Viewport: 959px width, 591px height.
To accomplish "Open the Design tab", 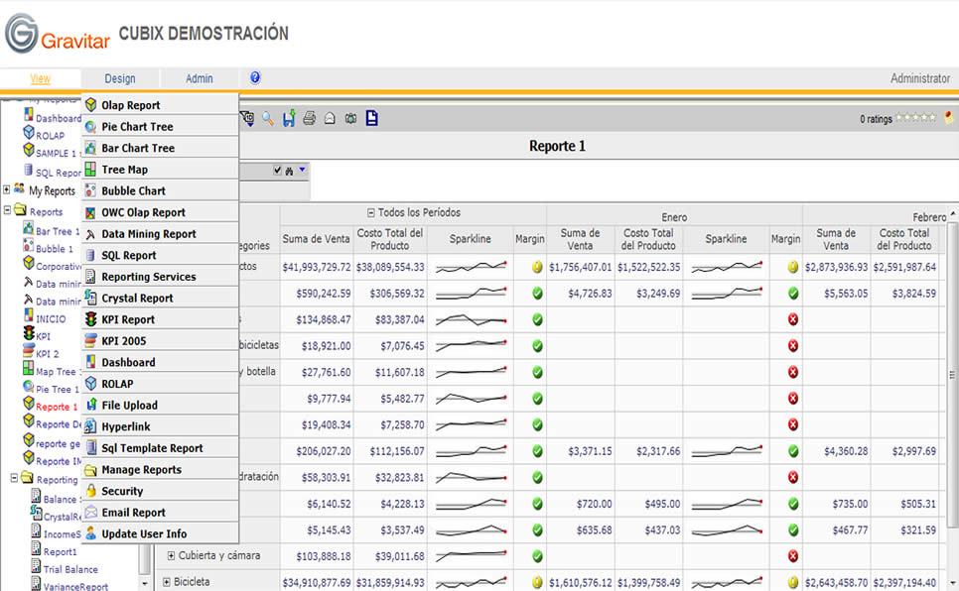I will click(120, 79).
